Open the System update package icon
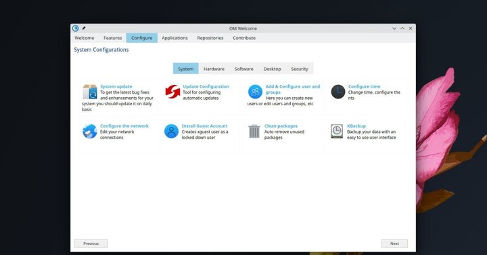The width and height of the screenshot is (487, 255). click(90, 92)
